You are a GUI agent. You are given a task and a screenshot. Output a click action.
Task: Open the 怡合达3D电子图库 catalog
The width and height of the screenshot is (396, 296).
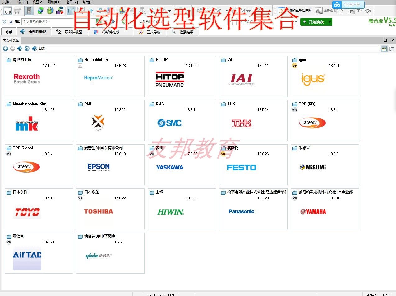click(x=110, y=253)
